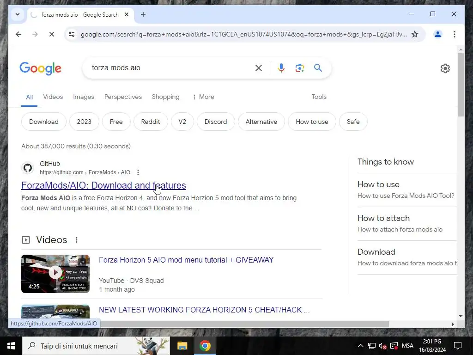The image size is (473, 355).
Task: Clear the search box with the X
Action: [259, 68]
